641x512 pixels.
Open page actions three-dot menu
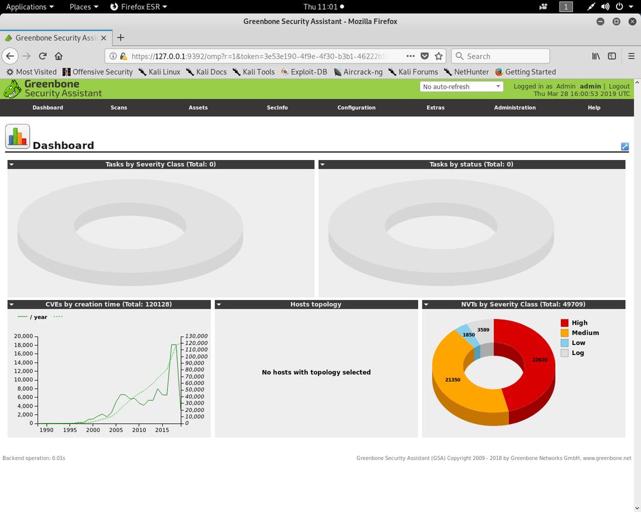click(411, 56)
